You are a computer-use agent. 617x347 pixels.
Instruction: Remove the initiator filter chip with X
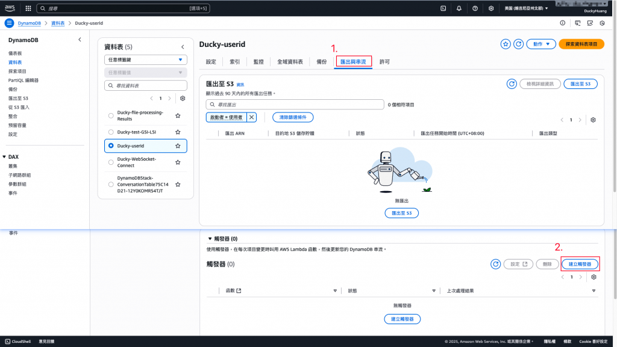[251, 117]
